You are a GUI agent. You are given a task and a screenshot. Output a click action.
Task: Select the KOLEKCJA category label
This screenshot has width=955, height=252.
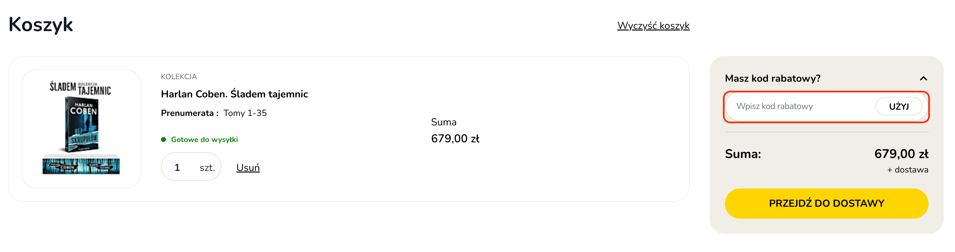pos(179,77)
